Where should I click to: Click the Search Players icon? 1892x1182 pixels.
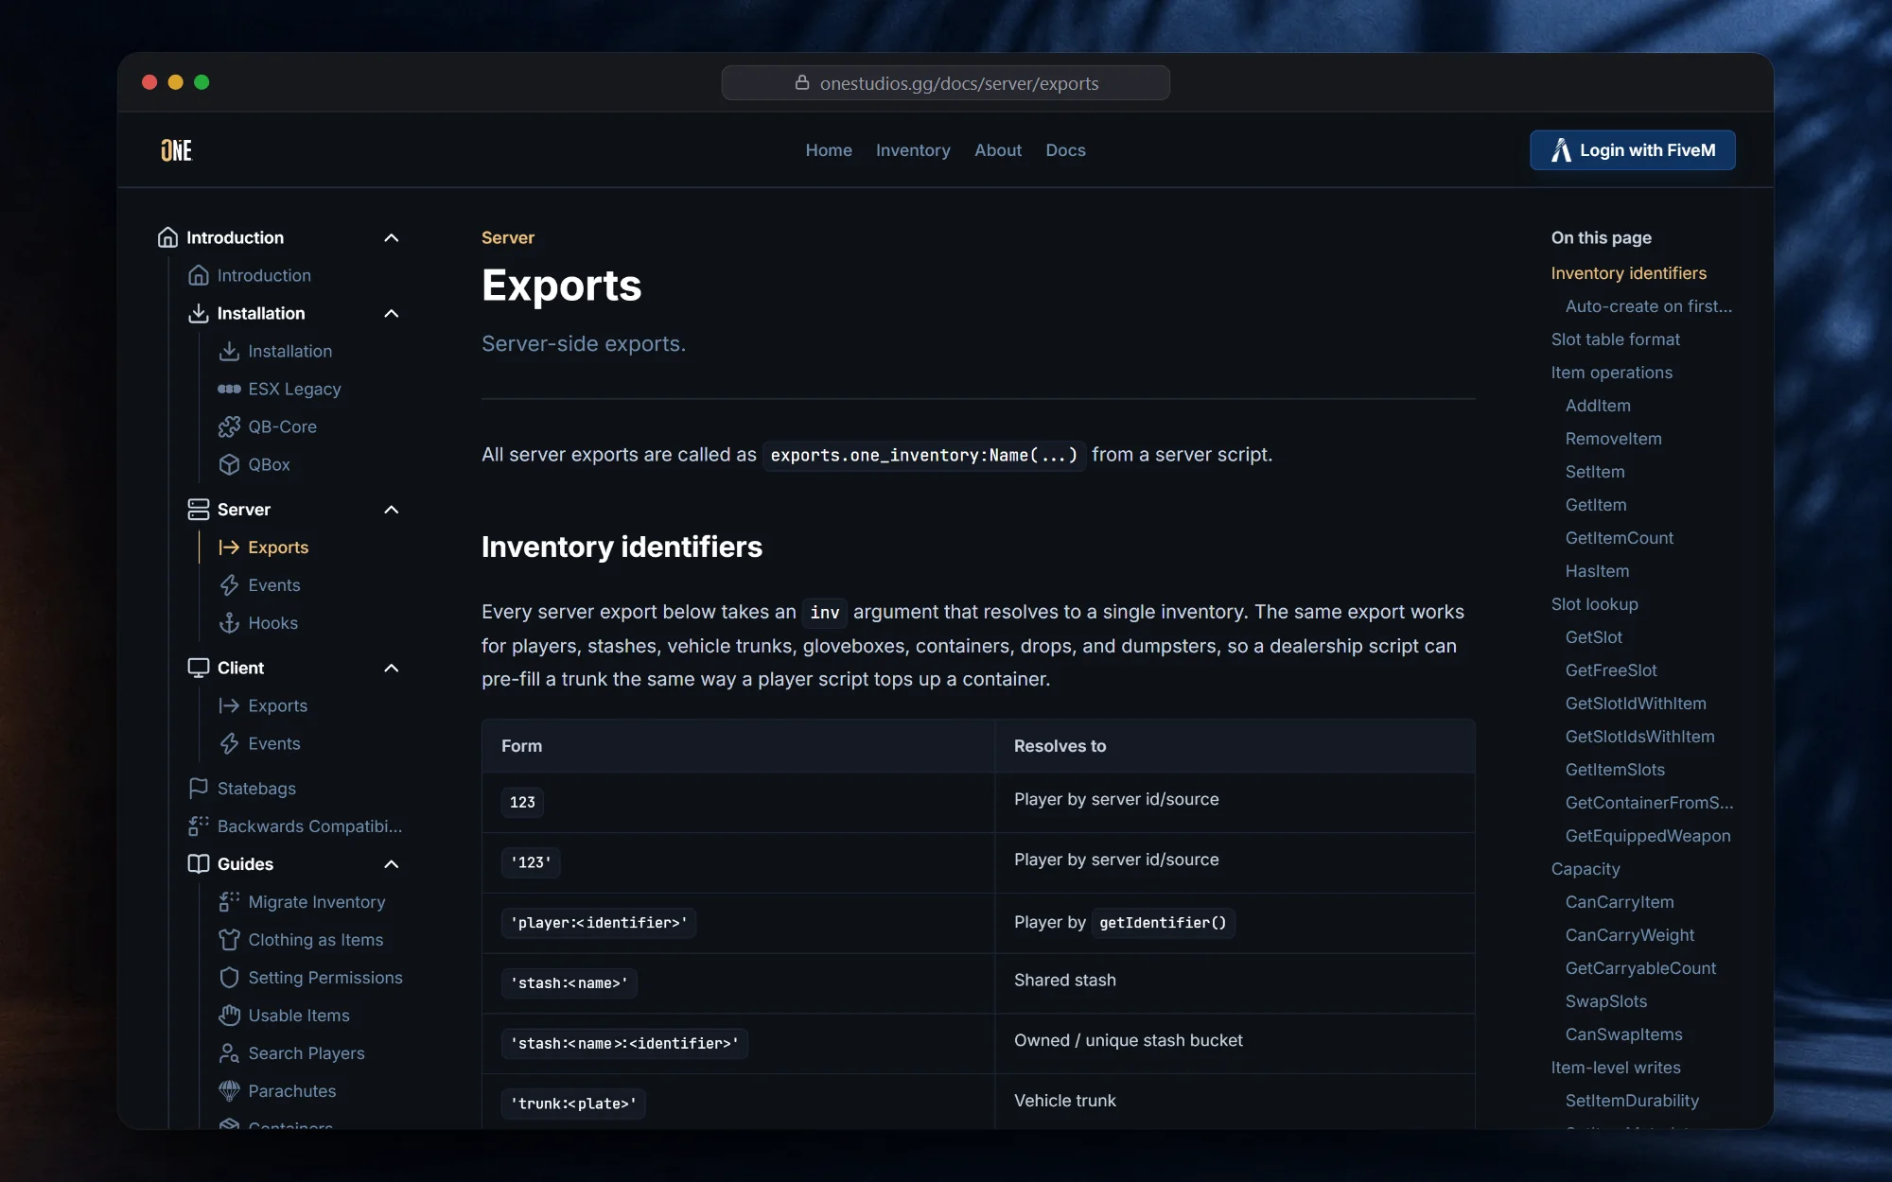(229, 1052)
